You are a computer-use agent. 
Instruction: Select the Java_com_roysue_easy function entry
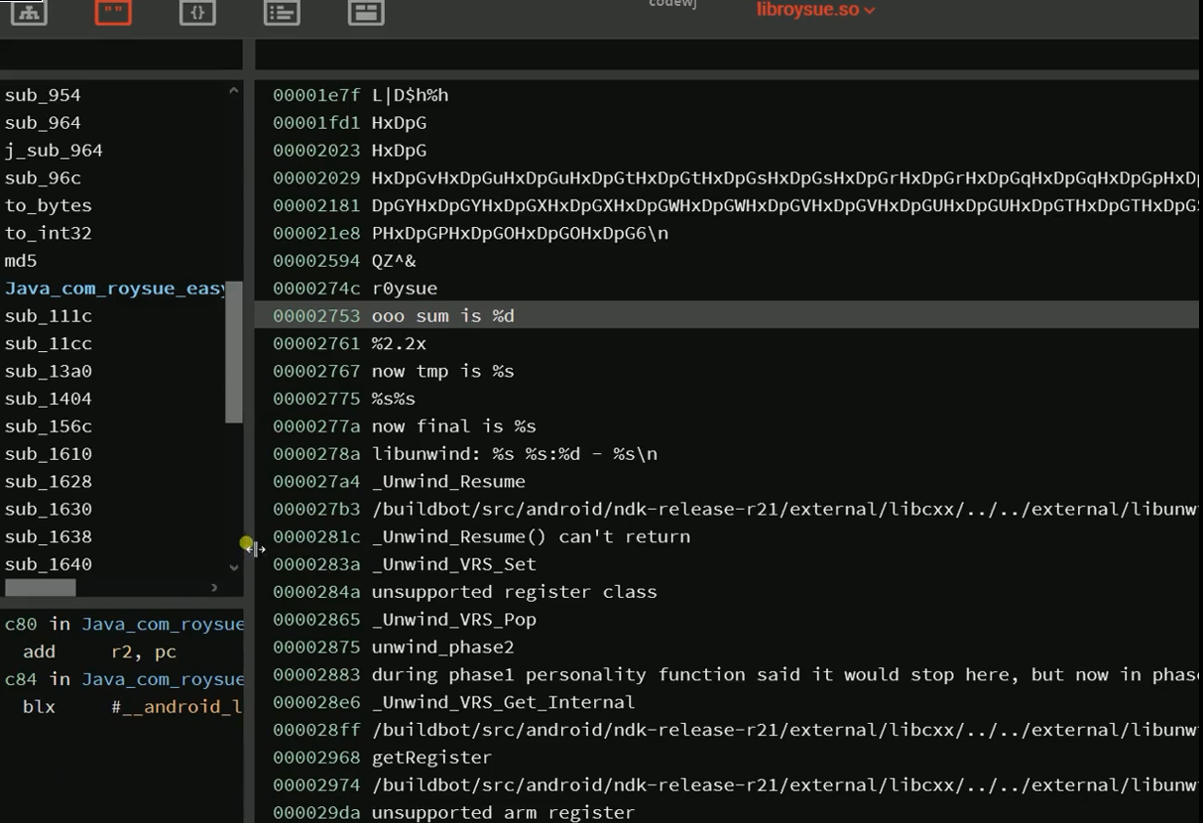(x=115, y=289)
